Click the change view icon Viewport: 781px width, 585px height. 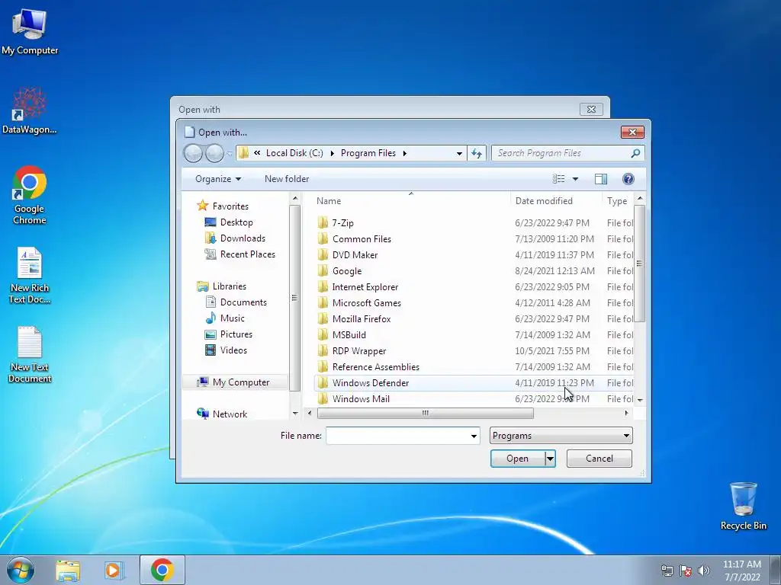click(559, 179)
